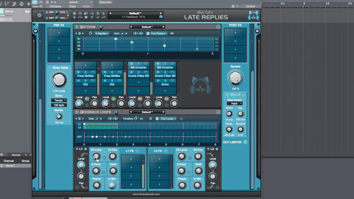Image resolution: width=354 pixels, height=199 pixels.
Task: Click the 120 bpm tempo field
Action: pyautogui.click(x=59, y=105)
